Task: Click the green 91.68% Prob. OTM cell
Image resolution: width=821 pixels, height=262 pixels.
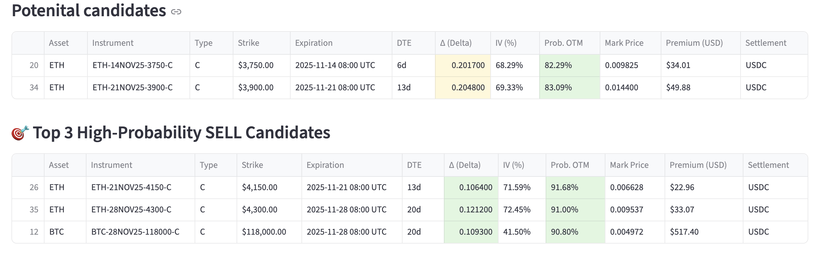Action: [x=564, y=187]
